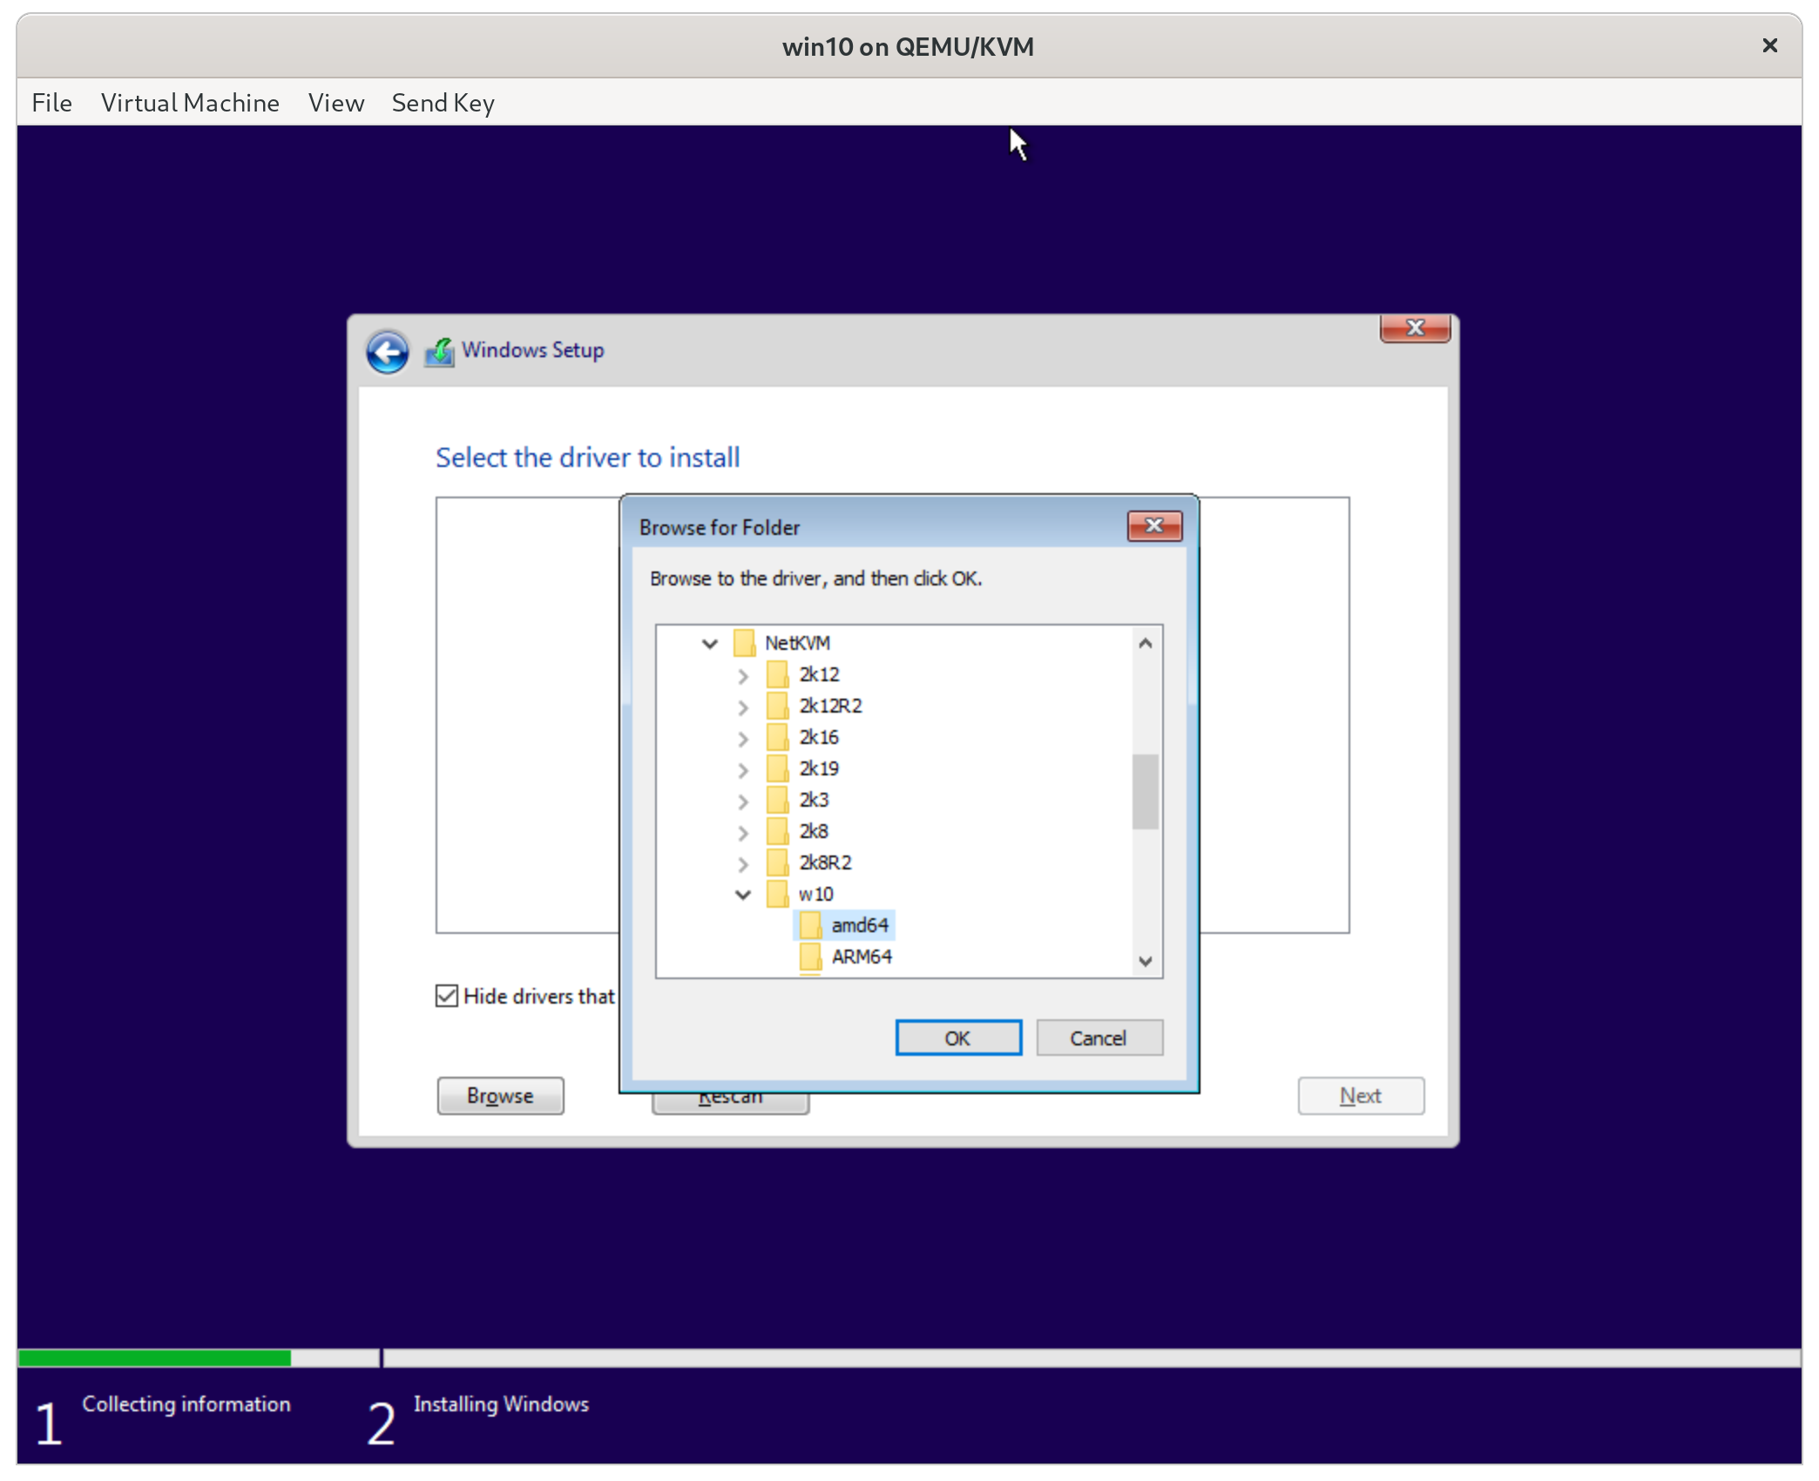Open the Send Key menu
1819x1481 pixels.
pyautogui.click(x=443, y=103)
